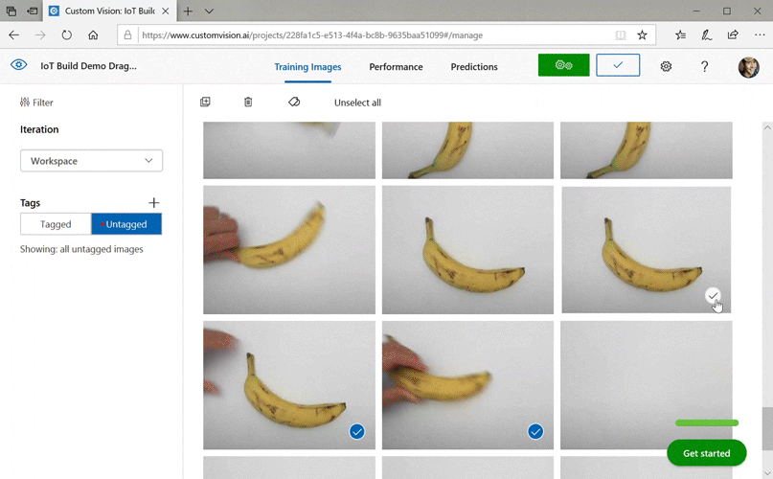Switch to Performance tab

click(396, 67)
